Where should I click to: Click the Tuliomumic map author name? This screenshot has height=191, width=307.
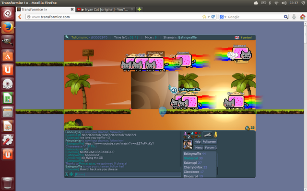point(80,37)
